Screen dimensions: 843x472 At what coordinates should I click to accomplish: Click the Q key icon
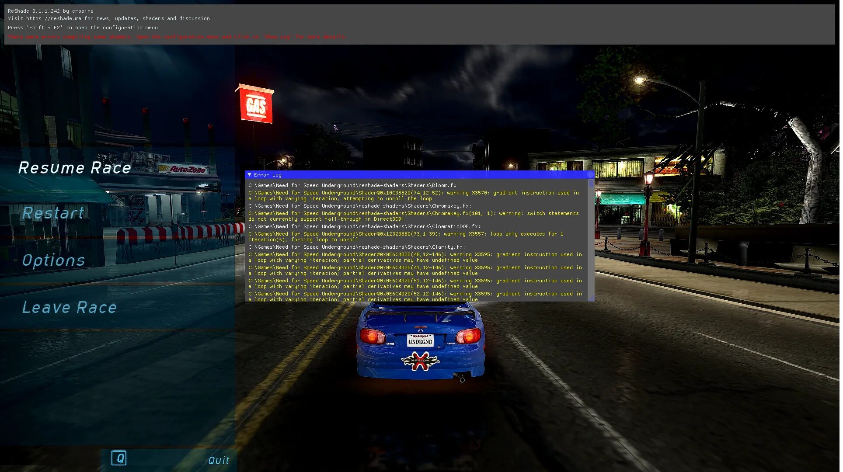tap(119, 458)
